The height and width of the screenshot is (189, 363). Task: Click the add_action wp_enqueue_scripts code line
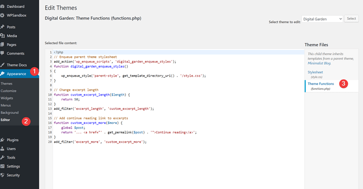[115, 61]
